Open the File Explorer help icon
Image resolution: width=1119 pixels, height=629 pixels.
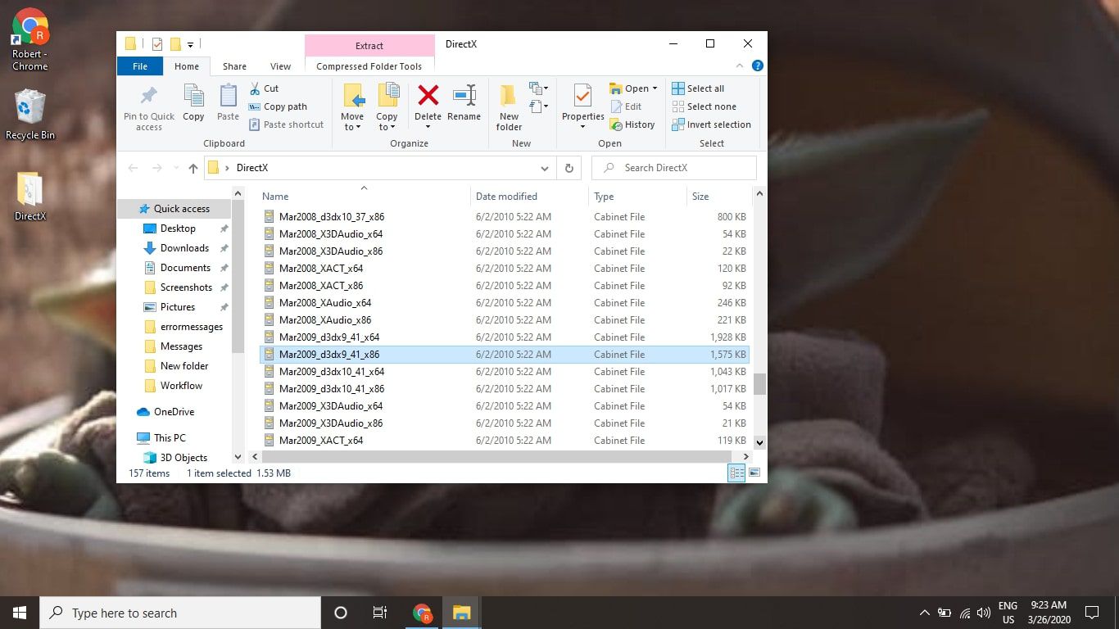tap(758, 66)
